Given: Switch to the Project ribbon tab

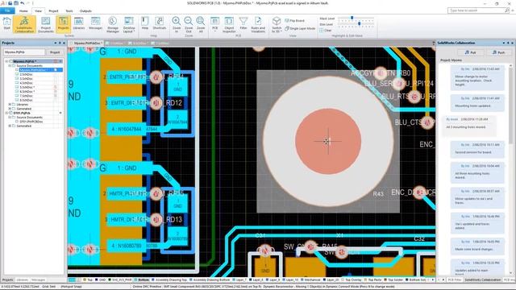Looking at the screenshot, I should [53, 10].
